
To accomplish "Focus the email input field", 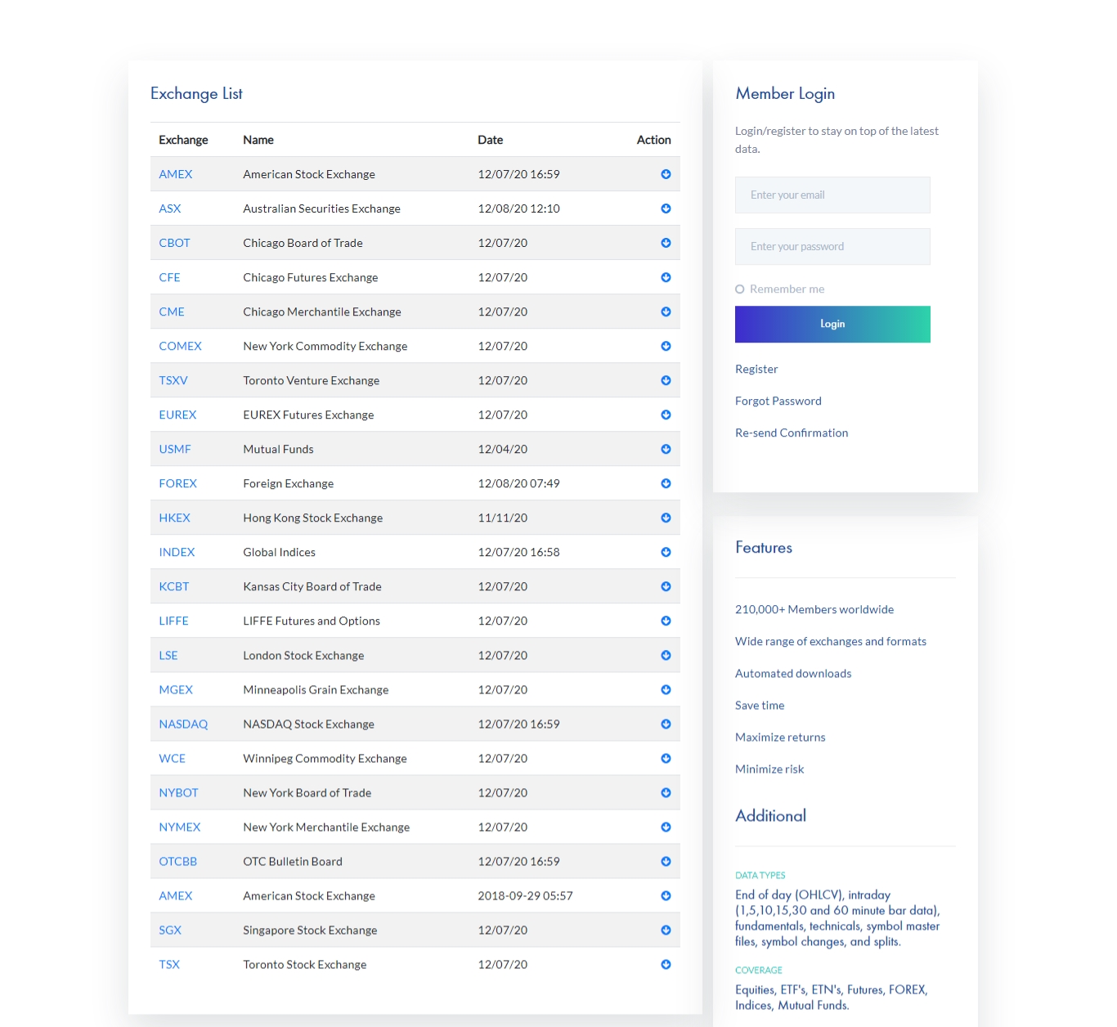I will tap(832, 195).
